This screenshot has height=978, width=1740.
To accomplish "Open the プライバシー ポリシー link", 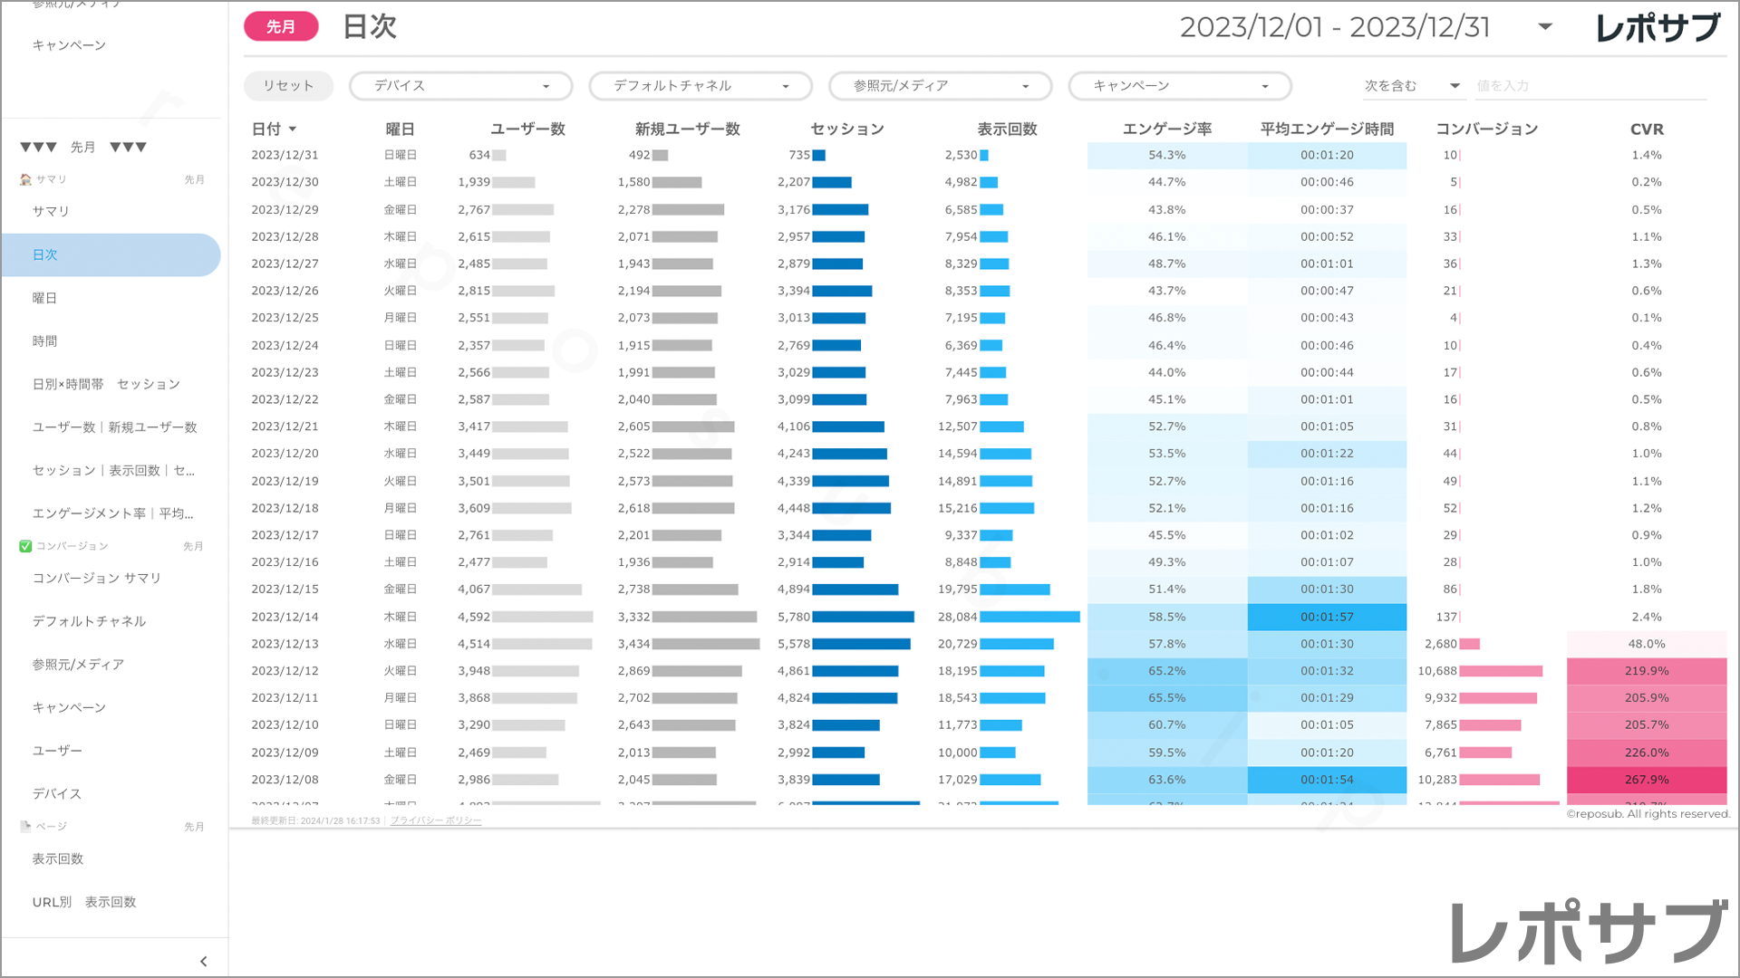I will click(x=436, y=820).
